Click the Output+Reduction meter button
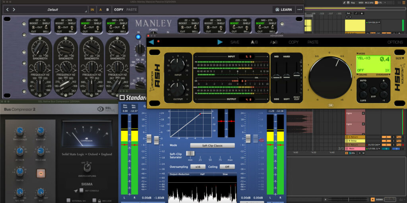This screenshot has width=407, height=203. pos(179,174)
